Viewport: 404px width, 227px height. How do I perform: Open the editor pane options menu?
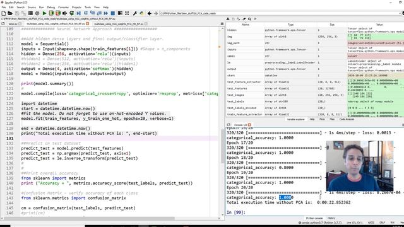222,24
